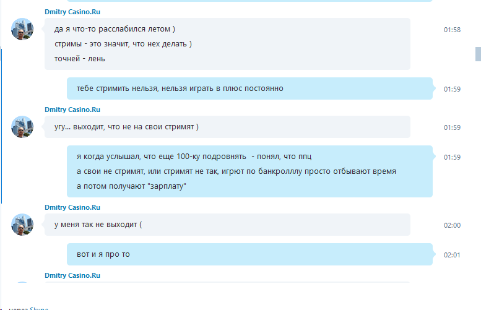Open Dmitry Casino.Ru name above "угу... выходит"
The image size is (481, 310).
pyautogui.click(x=72, y=110)
